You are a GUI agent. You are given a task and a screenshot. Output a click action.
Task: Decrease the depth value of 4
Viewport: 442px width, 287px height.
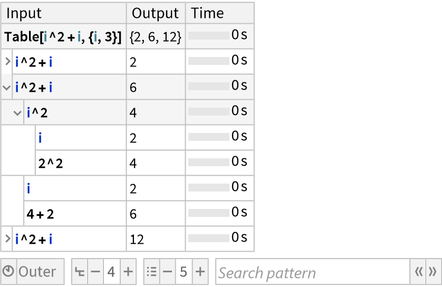(x=95, y=272)
